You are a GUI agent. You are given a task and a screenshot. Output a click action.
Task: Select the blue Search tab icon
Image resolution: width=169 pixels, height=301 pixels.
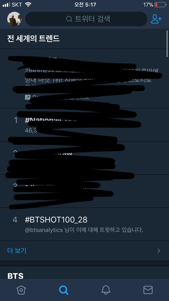(x=63, y=290)
